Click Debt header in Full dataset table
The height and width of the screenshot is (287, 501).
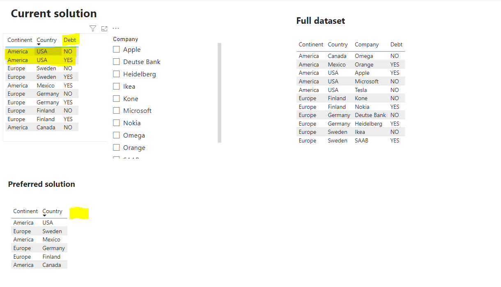396,44
